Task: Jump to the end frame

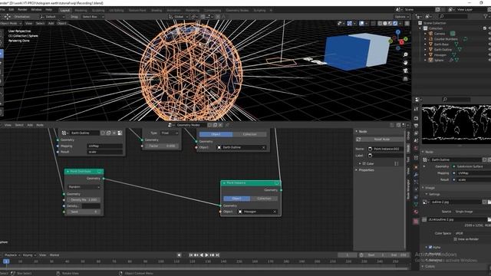Action: pos(218,255)
